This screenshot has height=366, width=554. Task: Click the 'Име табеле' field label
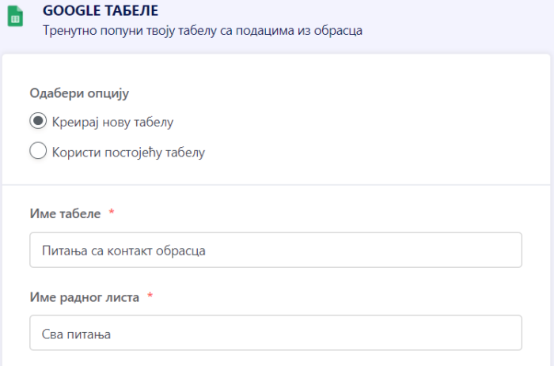[x=65, y=213]
